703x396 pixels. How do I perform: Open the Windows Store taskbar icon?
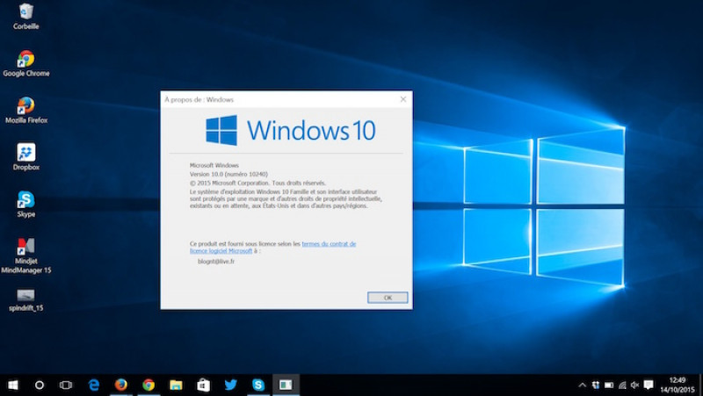point(203,385)
